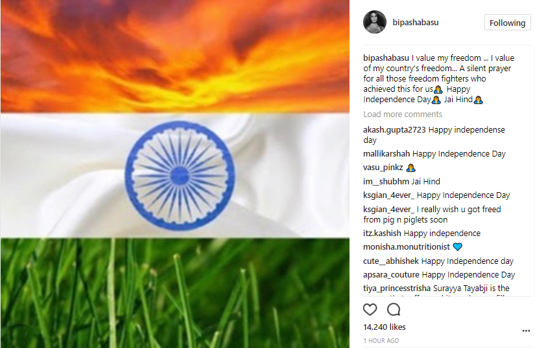Visit akash.gupta2723 commenter profile
The width and height of the screenshot is (535, 348).
click(x=394, y=129)
